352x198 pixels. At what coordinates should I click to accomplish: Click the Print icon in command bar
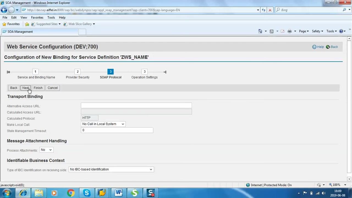click(x=290, y=31)
